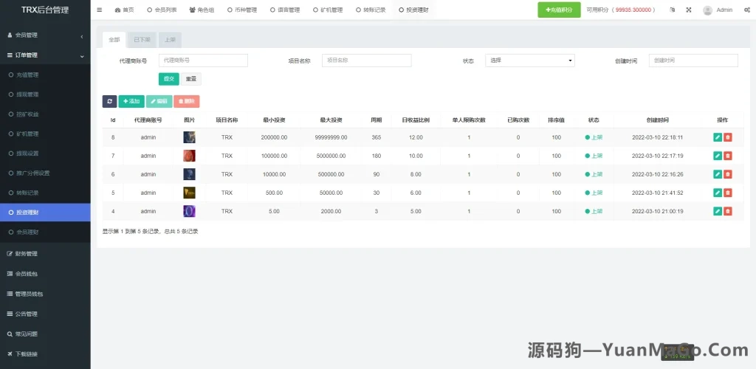Open 公告管理 in the sidebar

pyautogui.click(x=45, y=314)
